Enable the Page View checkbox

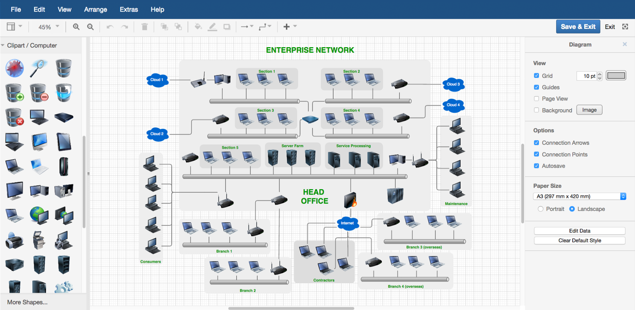point(536,99)
